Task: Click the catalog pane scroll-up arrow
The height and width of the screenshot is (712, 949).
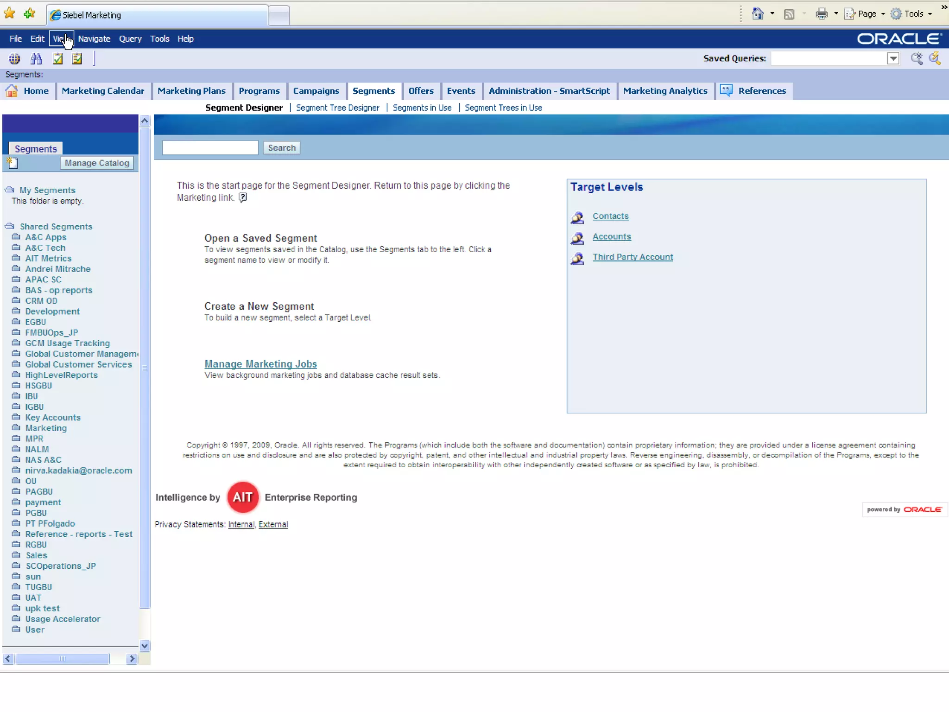Action: click(145, 121)
